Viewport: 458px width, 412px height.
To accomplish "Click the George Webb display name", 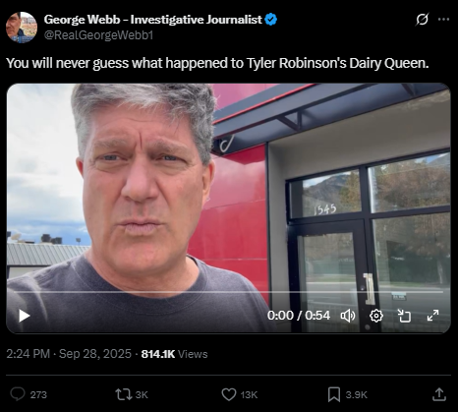I will [153, 20].
